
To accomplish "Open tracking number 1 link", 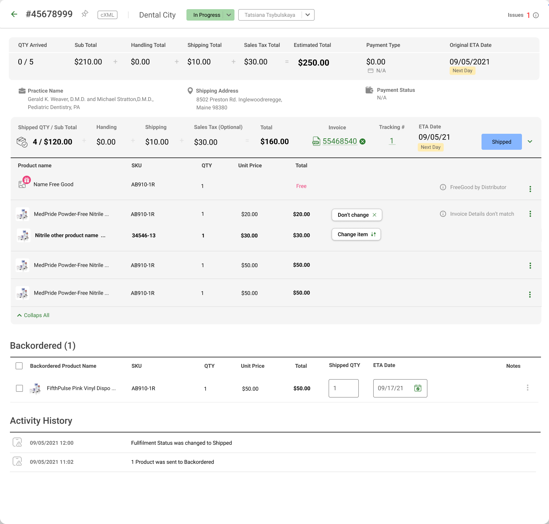I will click(392, 141).
